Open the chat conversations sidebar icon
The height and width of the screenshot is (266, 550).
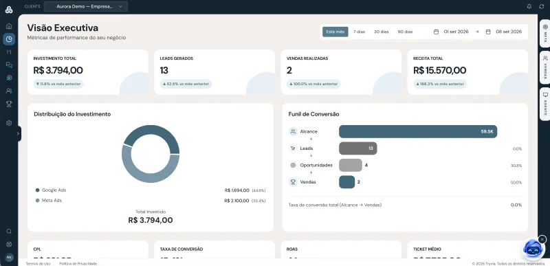coord(9,65)
